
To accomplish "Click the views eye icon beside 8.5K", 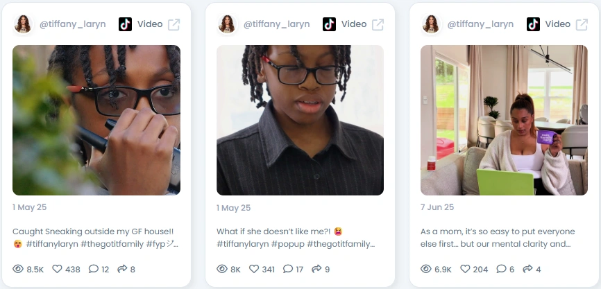I will coord(18,269).
